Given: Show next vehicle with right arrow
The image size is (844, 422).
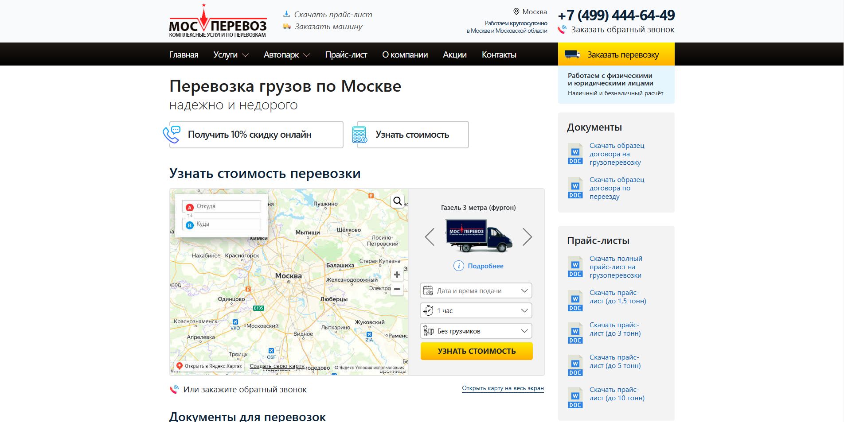Looking at the screenshot, I should pyautogui.click(x=527, y=237).
